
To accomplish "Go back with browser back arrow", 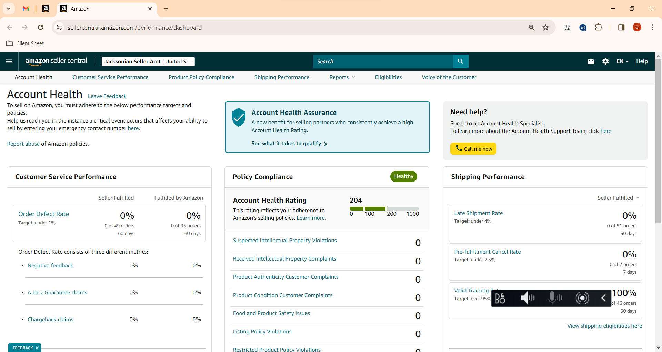I will [x=10, y=27].
